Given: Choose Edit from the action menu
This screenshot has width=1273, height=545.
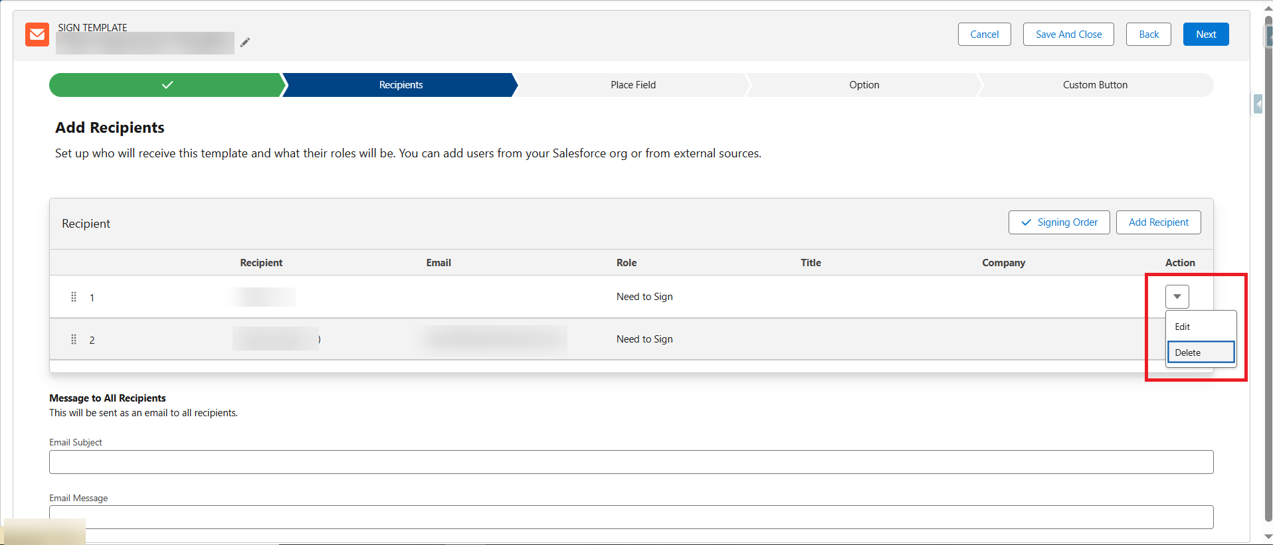Looking at the screenshot, I should pos(1183,327).
